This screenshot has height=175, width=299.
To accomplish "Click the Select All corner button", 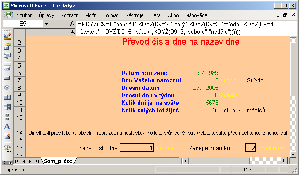I will point(19,32).
